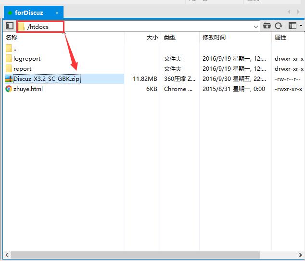Open the view layout options icon

coord(292,26)
